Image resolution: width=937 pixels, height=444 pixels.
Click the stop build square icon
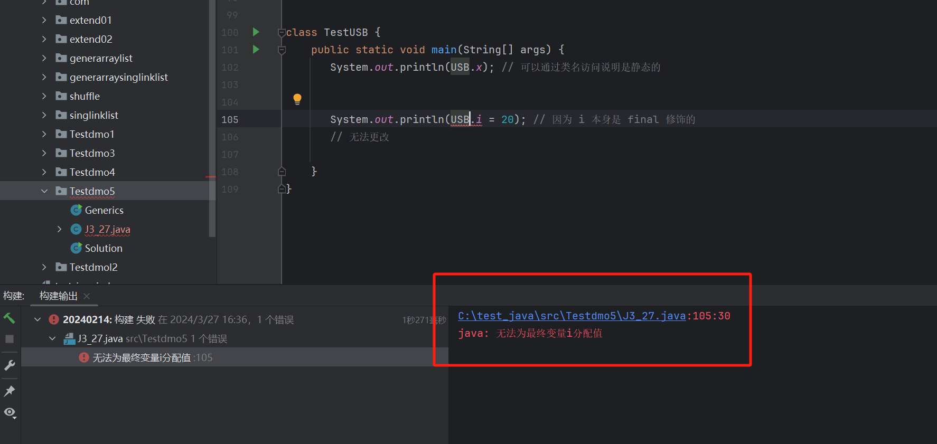(x=10, y=339)
